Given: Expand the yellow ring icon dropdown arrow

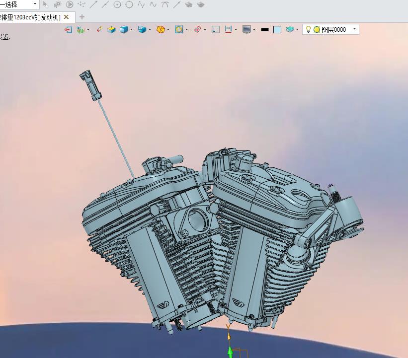Looking at the screenshot, I should (x=186, y=30).
